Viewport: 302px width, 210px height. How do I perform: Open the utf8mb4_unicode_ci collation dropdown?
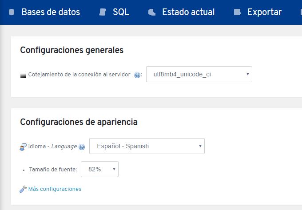click(x=199, y=74)
